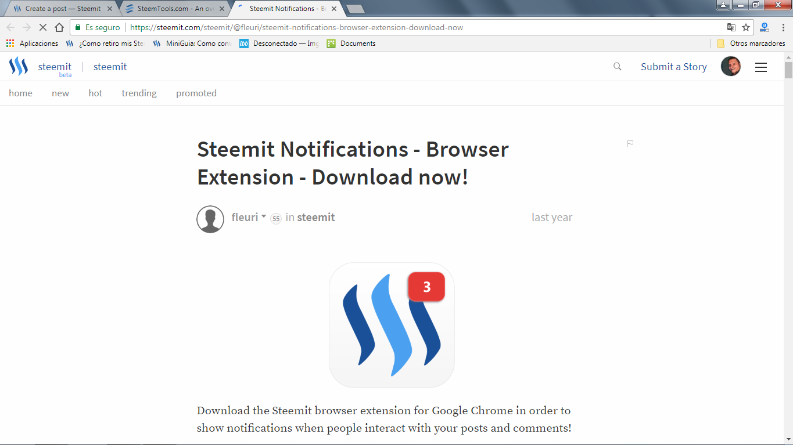Open the steemit category link in the header
793x445 pixels.
coord(110,67)
